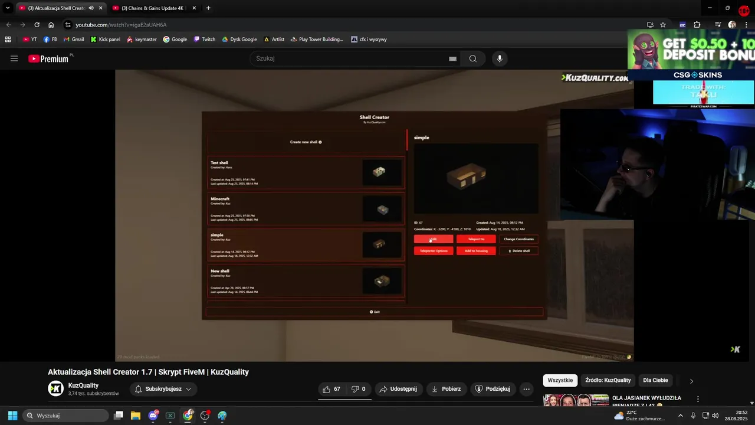Open File Explorer from taskbar
This screenshot has height=425, width=755.
(136, 416)
